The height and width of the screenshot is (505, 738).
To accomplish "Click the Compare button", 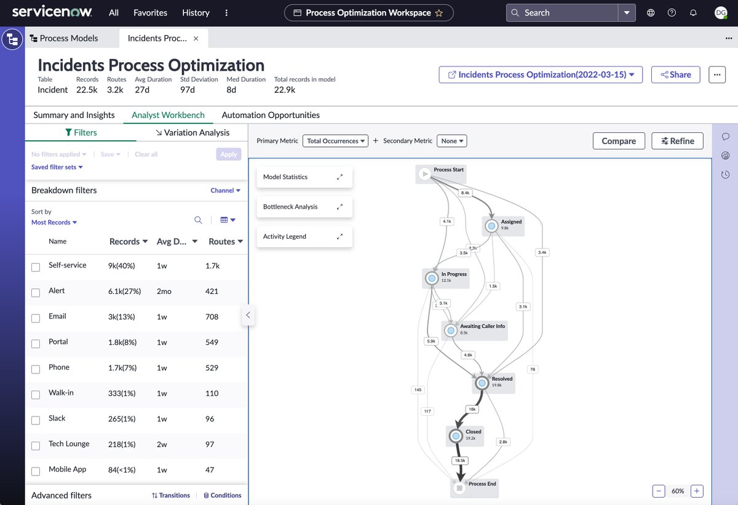I will pos(619,141).
